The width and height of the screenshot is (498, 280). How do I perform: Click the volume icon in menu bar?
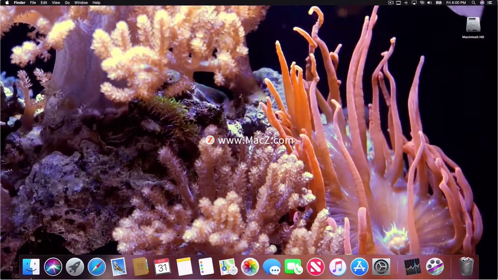tap(430, 3)
